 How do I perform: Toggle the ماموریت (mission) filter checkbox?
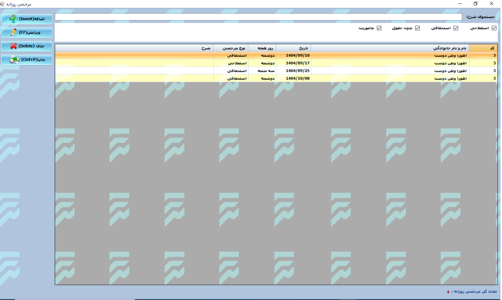tap(379, 28)
